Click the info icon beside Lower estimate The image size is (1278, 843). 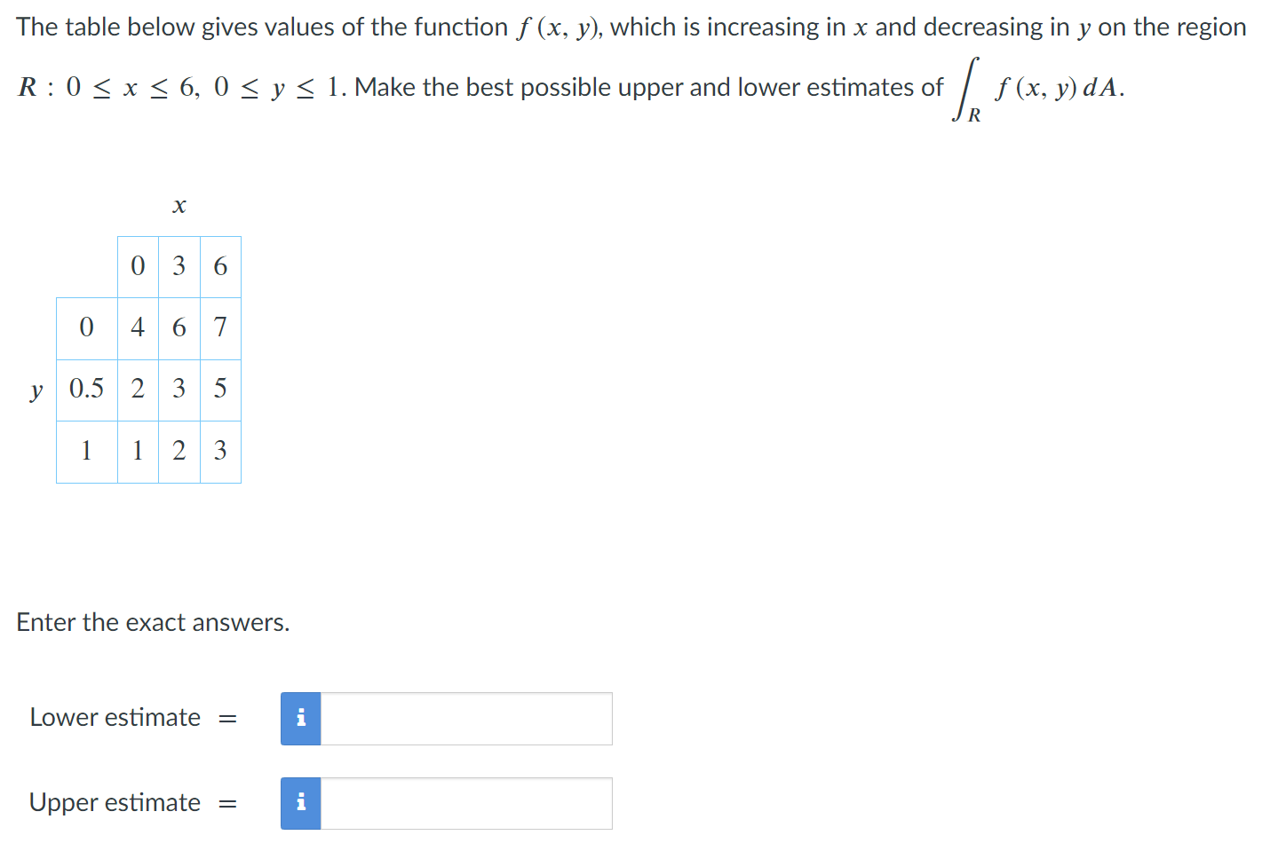coord(300,718)
